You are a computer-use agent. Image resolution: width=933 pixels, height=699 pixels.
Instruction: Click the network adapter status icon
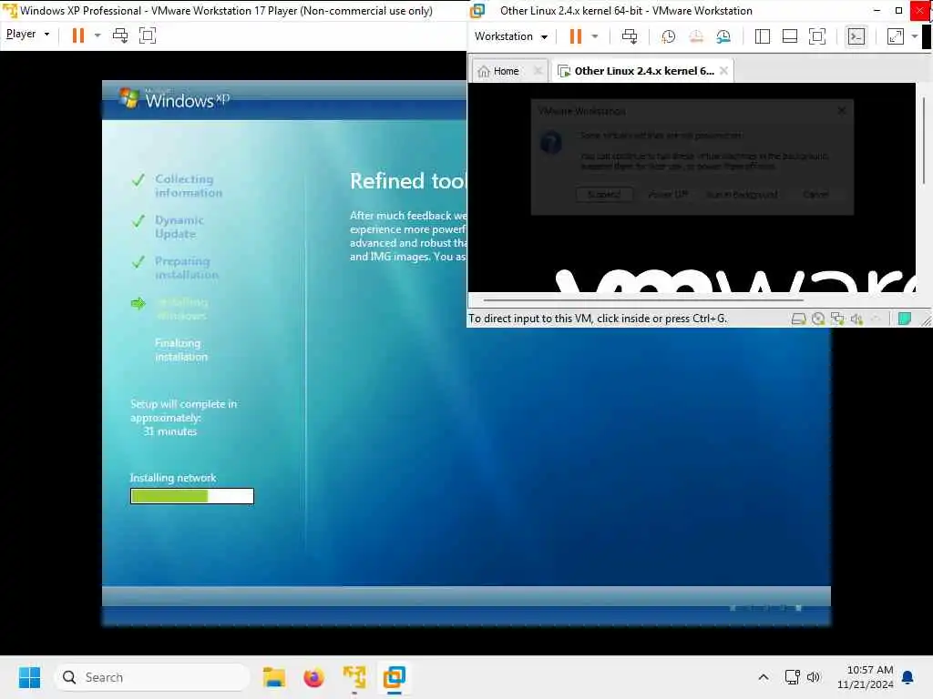(837, 319)
